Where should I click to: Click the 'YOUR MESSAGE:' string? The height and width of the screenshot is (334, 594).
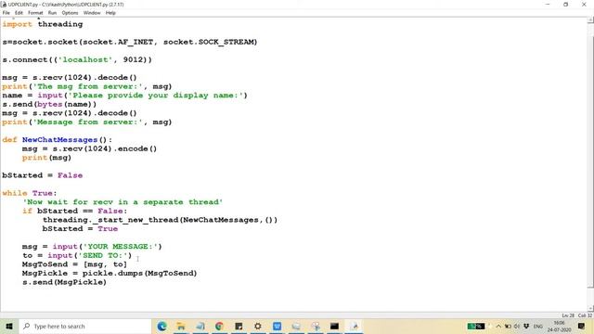pyautogui.click(x=120, y=247)
